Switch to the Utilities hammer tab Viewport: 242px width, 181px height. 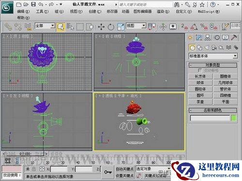pyautogui.click(x=234, y=38)
